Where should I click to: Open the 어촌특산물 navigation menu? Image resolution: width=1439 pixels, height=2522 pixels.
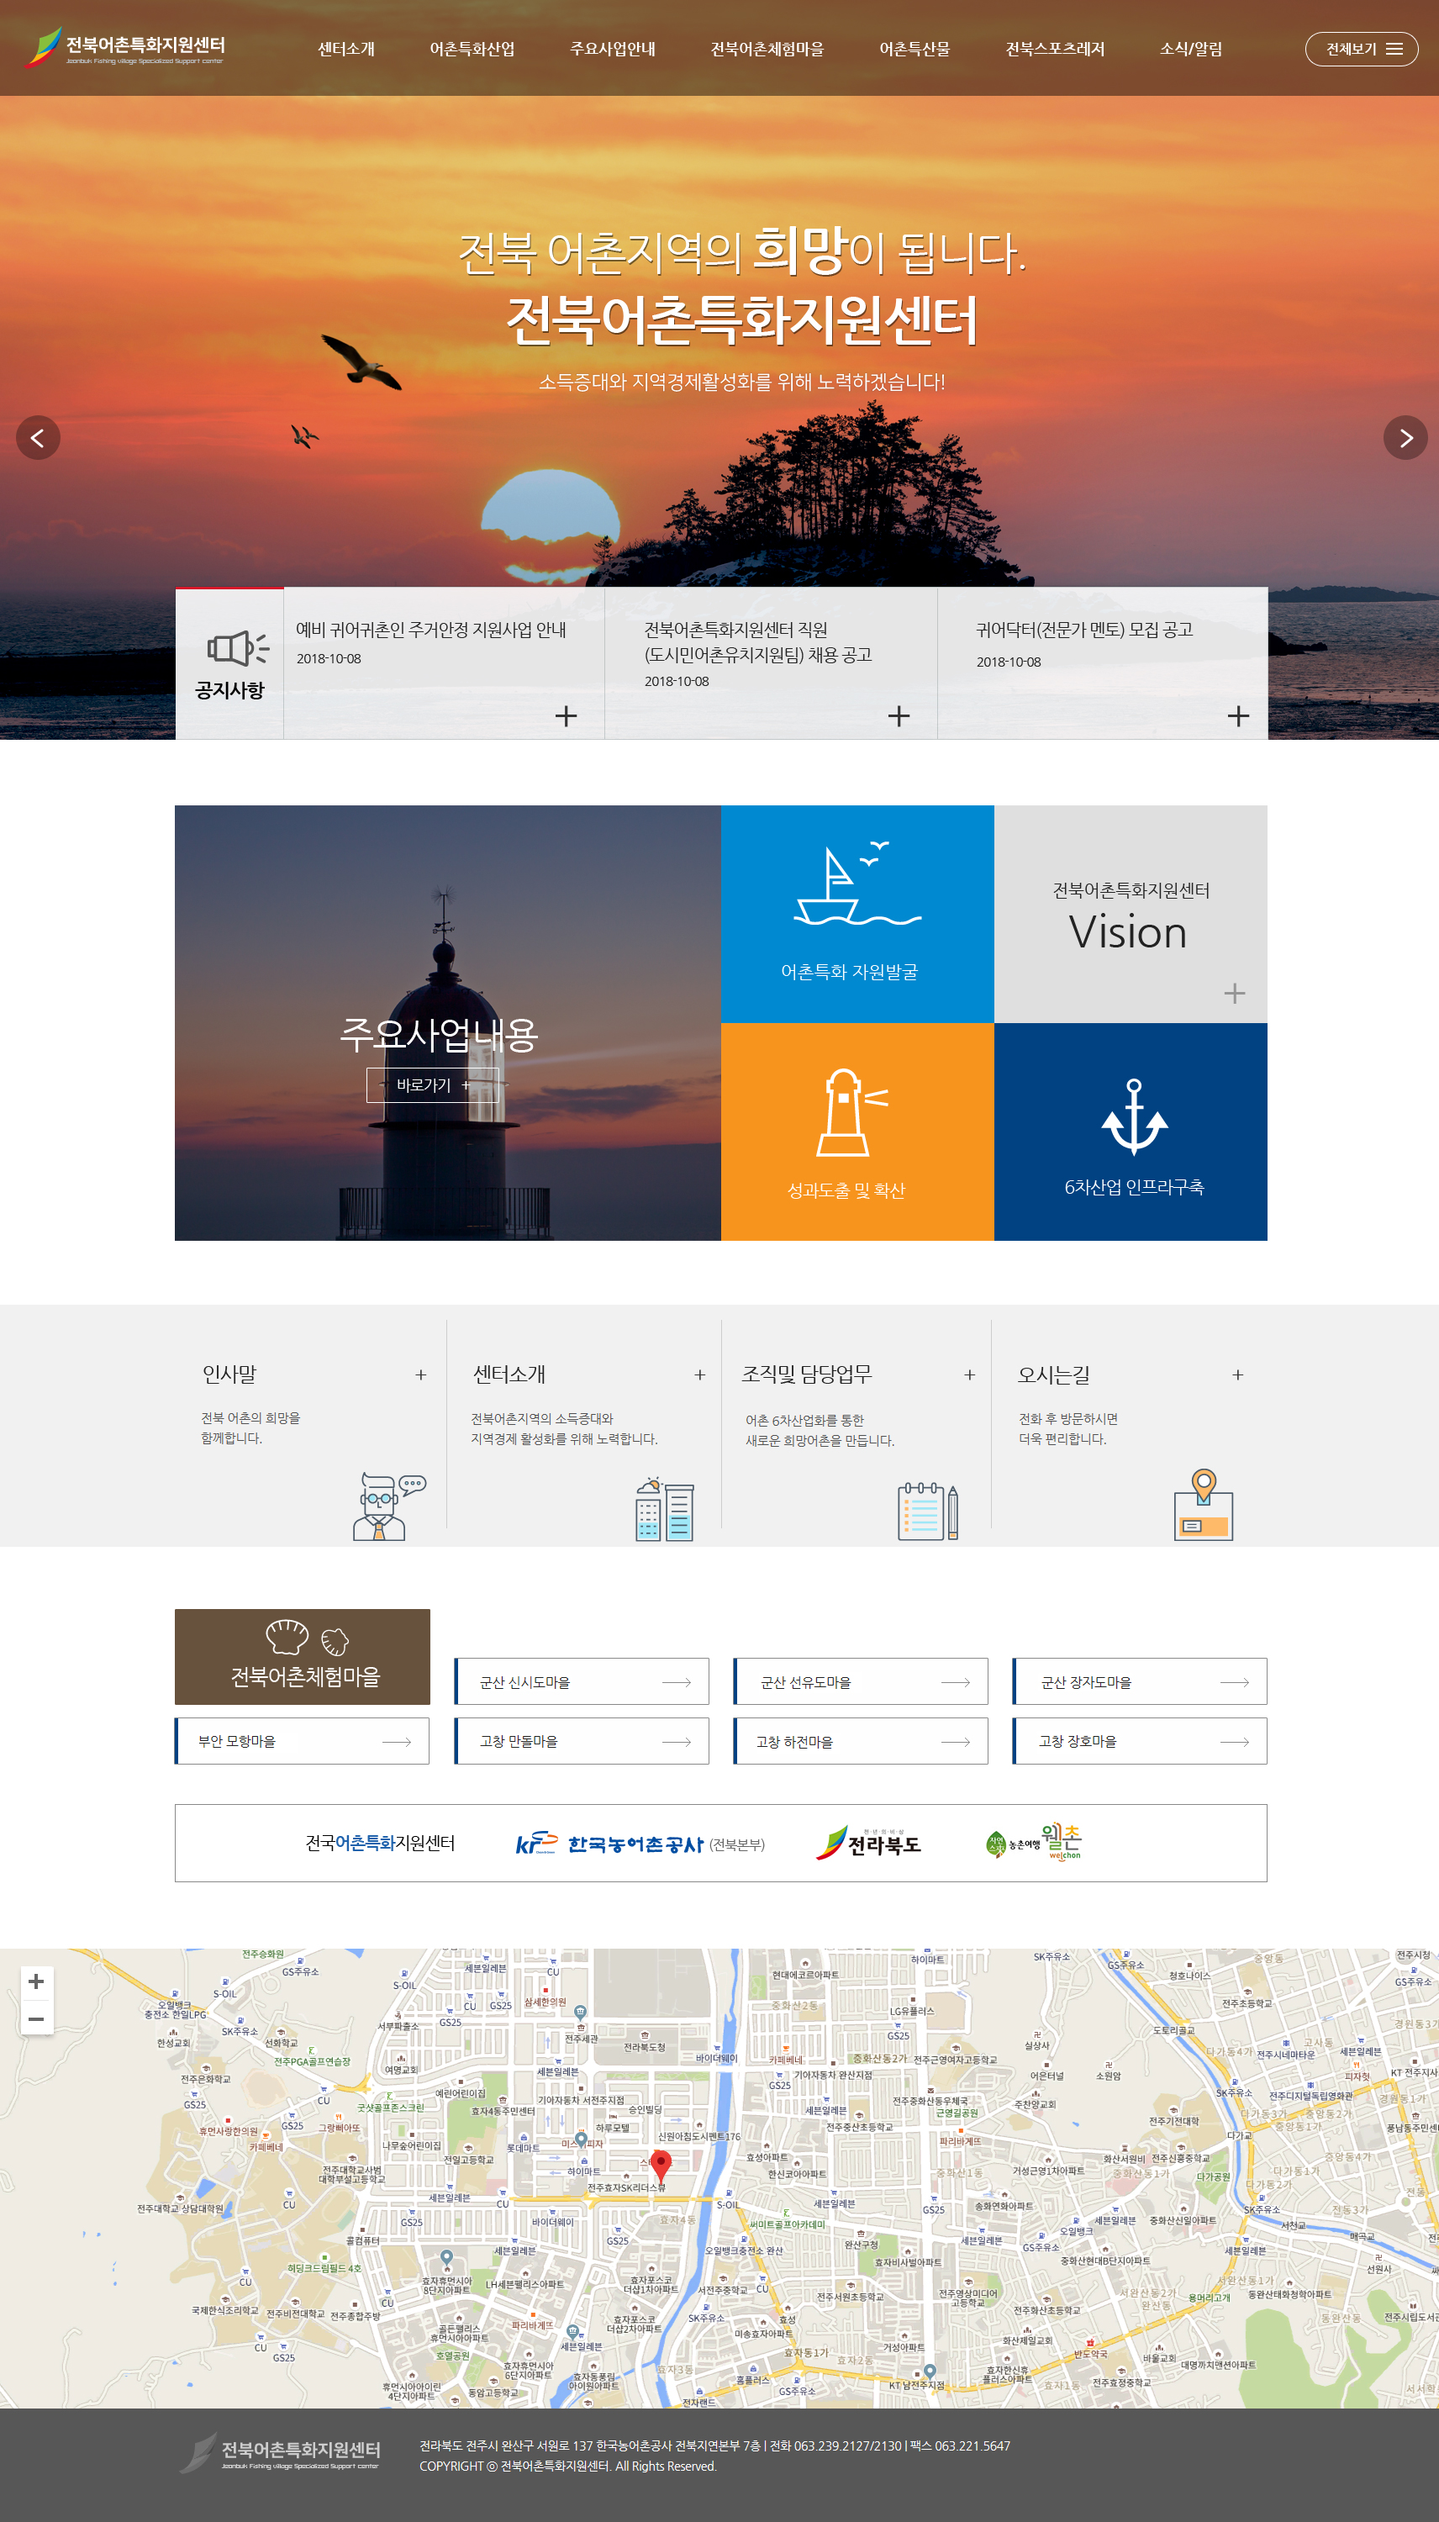tap(915, 50)
